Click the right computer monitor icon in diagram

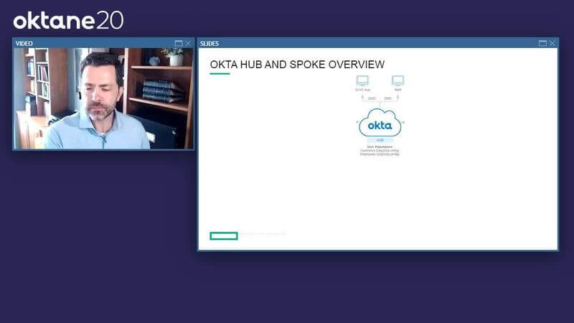point(397,81)
